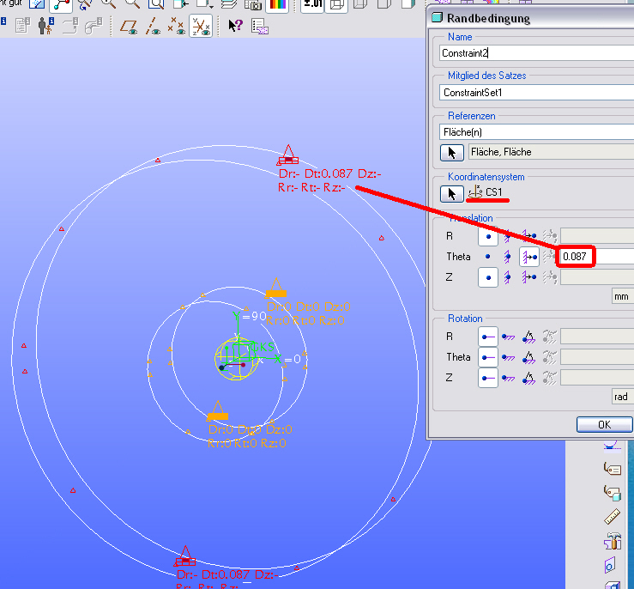Set Rotation Theta to fixed
This screenshot has height=589, width=634.
click(508, 357)
